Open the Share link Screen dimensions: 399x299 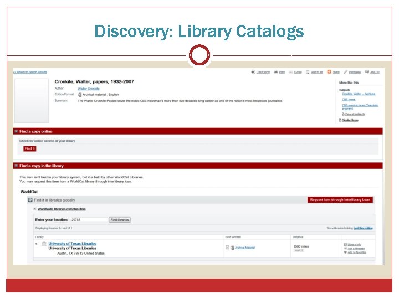(x=336, y=72)
